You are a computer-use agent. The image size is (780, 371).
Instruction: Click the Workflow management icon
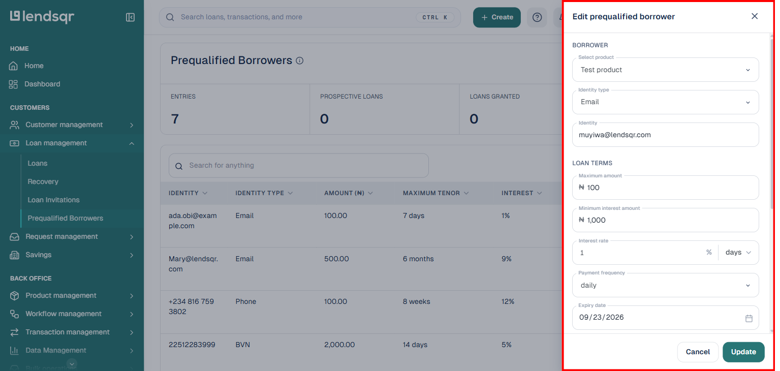tap(15, 314)
